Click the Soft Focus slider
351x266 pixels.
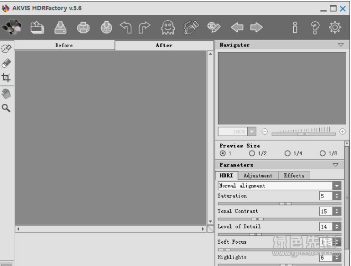tap(280, 250)
